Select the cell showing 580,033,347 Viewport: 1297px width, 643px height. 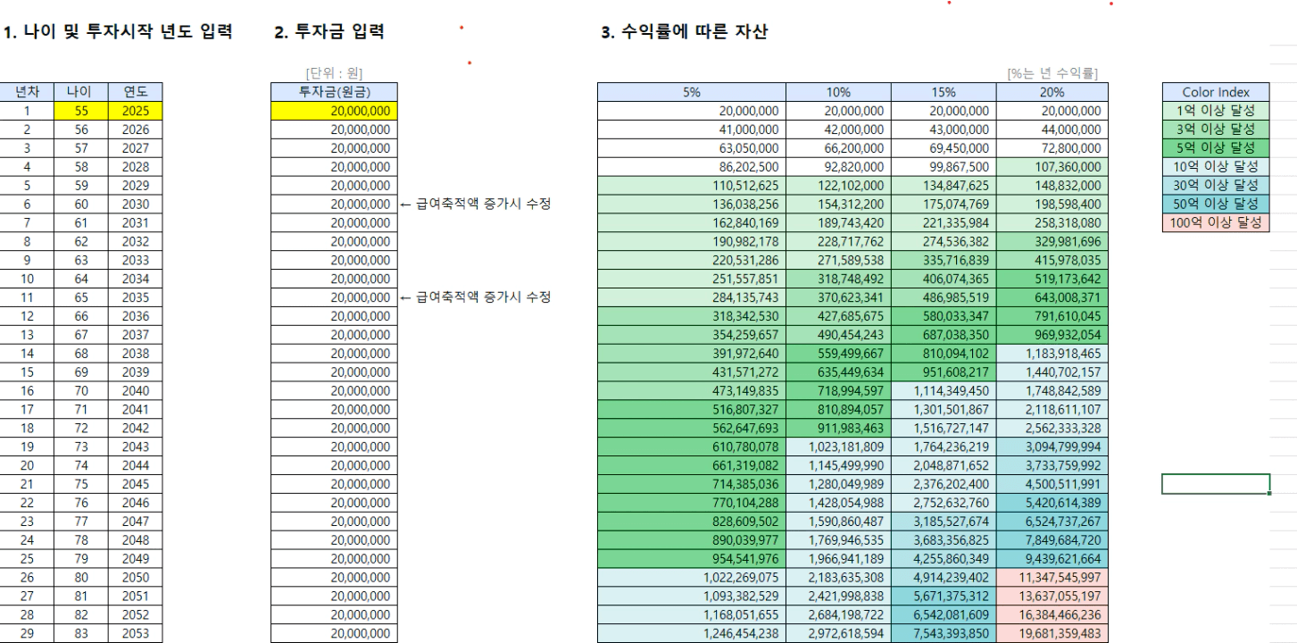[x=944, y=316]
